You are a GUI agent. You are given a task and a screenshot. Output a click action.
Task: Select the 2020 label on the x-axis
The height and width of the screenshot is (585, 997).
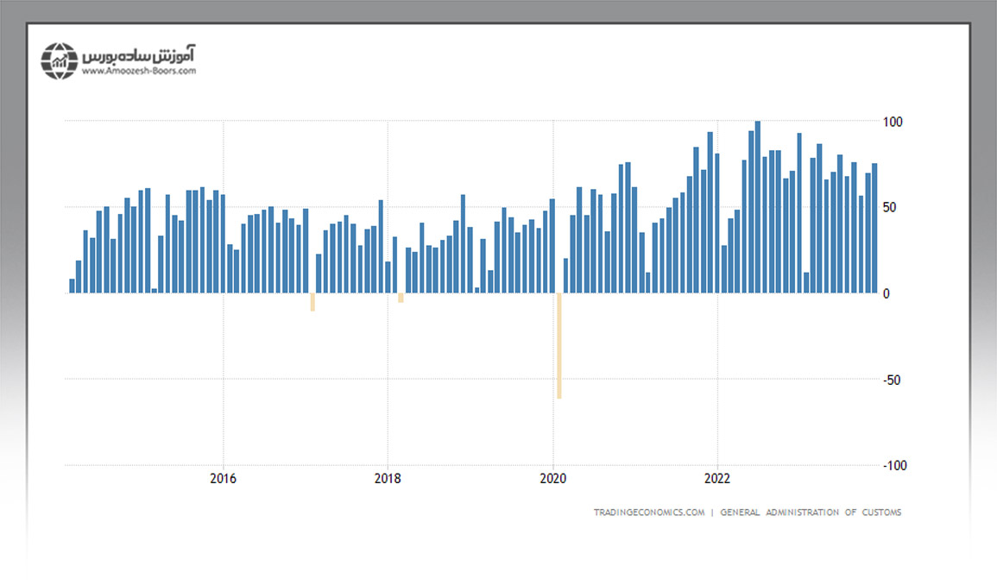click(552, 479)
